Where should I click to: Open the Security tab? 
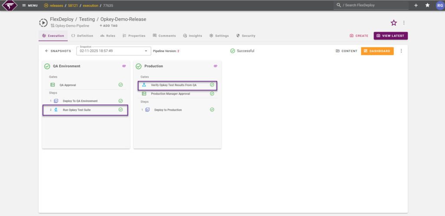click(246, 36)
